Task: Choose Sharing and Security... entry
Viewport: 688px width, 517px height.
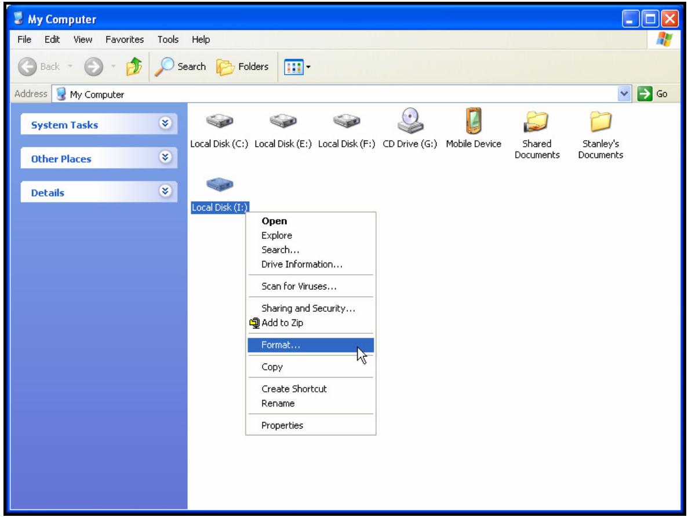Action: [311, 308]
